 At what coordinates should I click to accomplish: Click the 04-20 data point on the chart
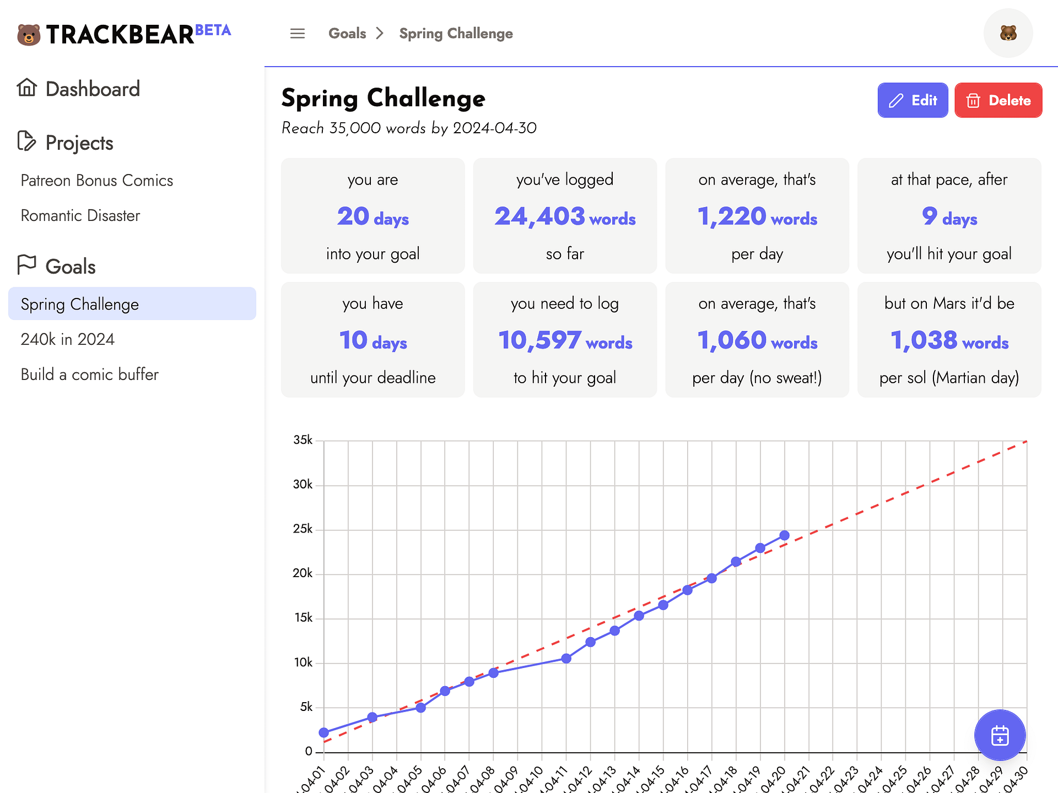(x=785, y=535)
